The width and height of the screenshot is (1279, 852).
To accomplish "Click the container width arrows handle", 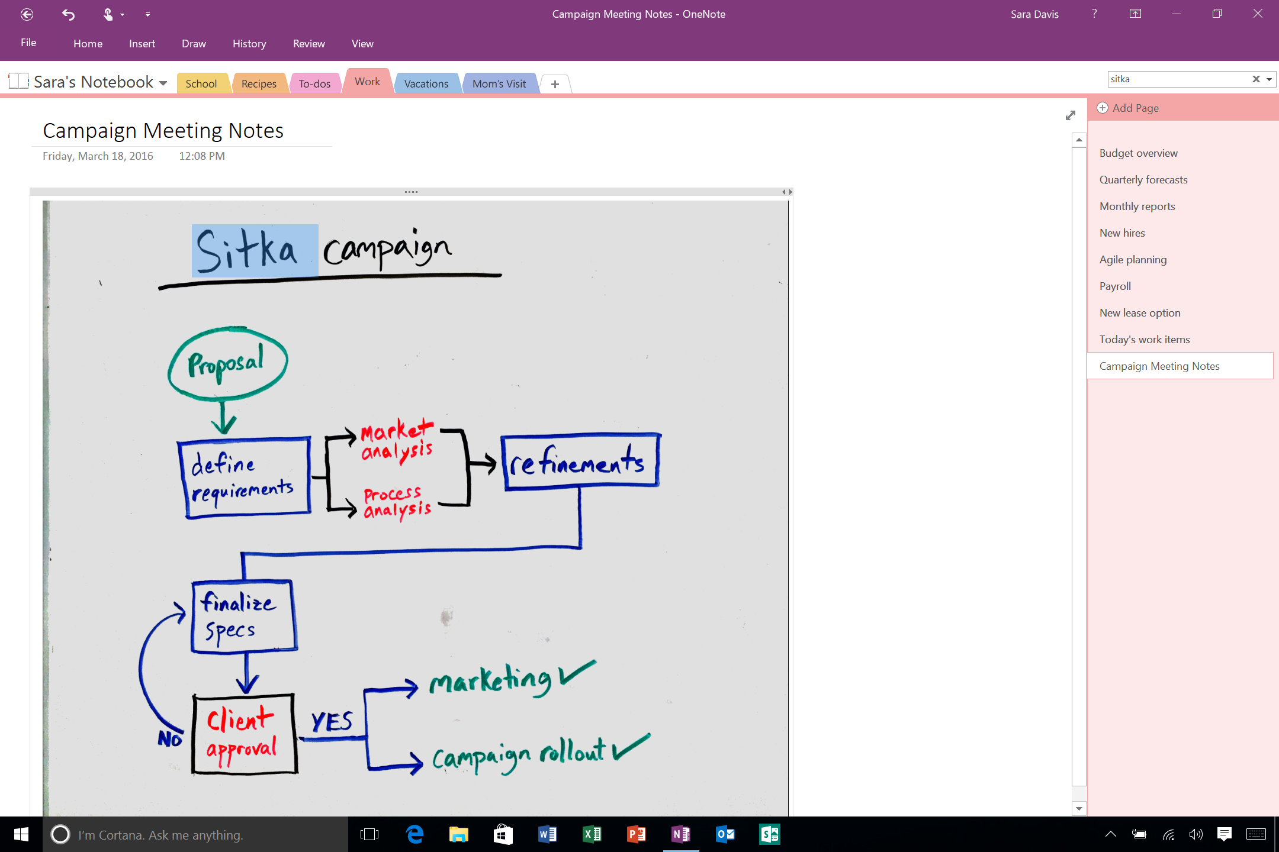I will 787,192.
